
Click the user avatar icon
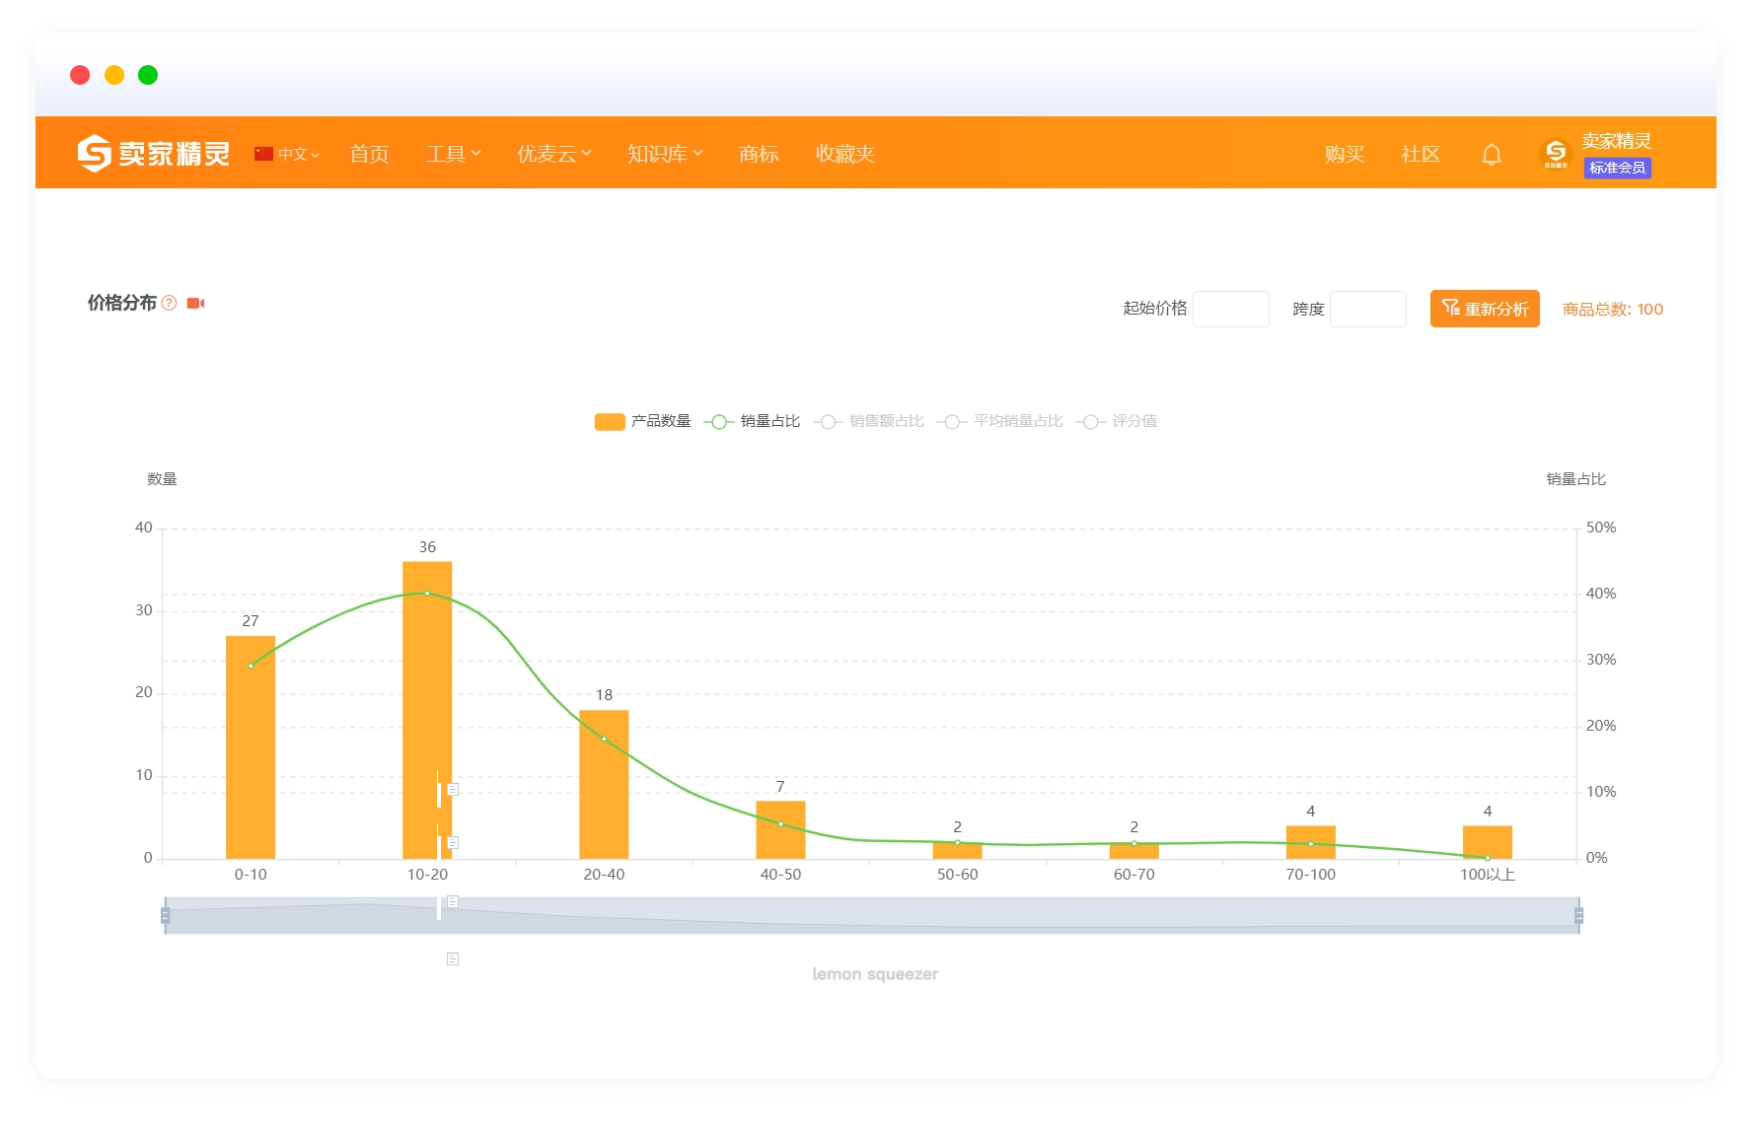[1556, 153]
